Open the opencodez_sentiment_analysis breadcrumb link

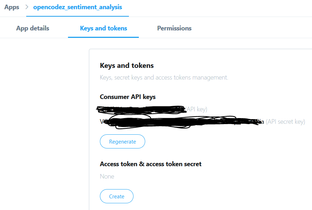point(78,7)
